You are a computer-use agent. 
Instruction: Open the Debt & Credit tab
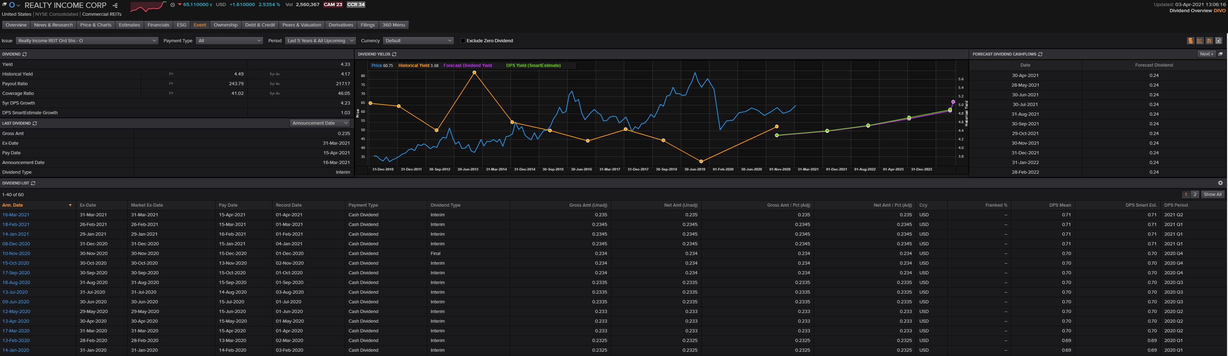tap(260, 25)
